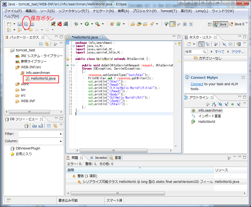Open the ソース(S) menu
Screen dimensions: 251x207
point(47,11)
